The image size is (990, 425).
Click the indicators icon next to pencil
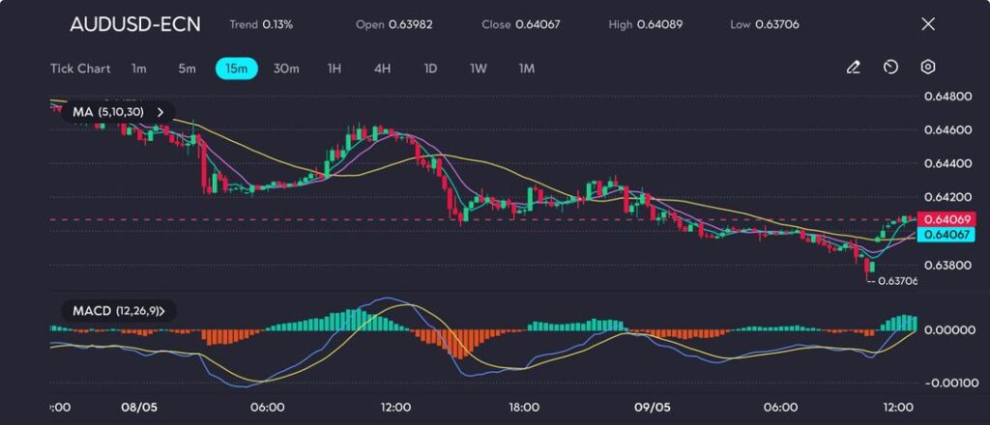click(890, 68)
